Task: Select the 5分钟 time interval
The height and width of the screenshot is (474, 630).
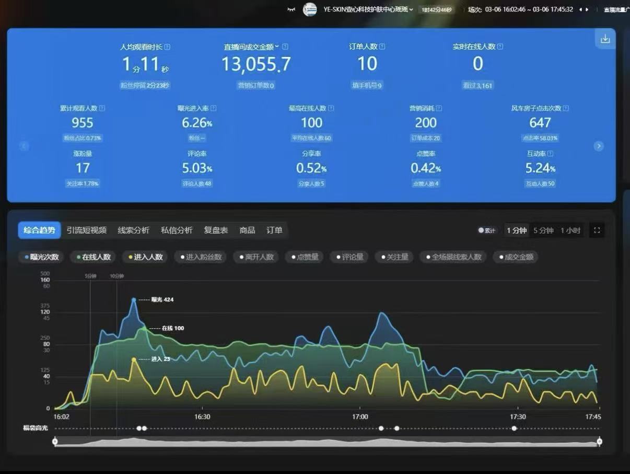Action: tap(543, 230)
